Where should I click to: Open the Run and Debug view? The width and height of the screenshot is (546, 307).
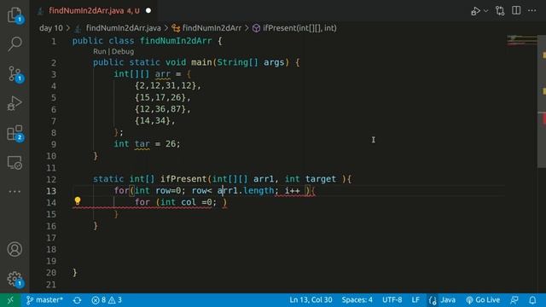(x=15, y=103)
